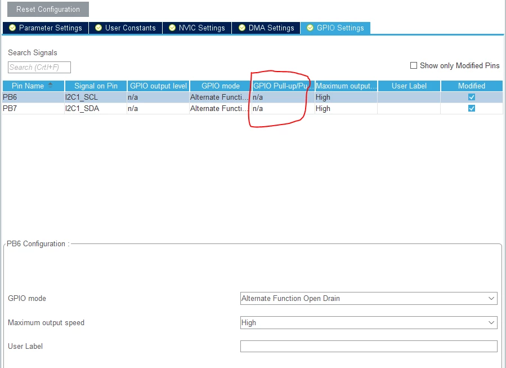Click the GPIO mode column header
The height and width of the screenshot is (368, 506).
221,86
